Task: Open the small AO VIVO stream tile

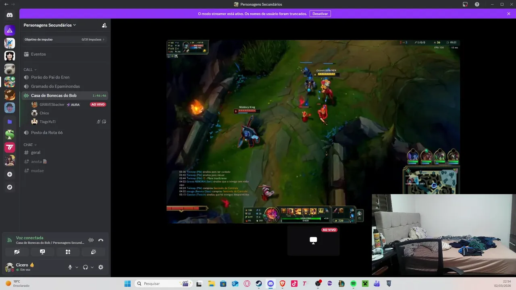Action: pos(313,240)
